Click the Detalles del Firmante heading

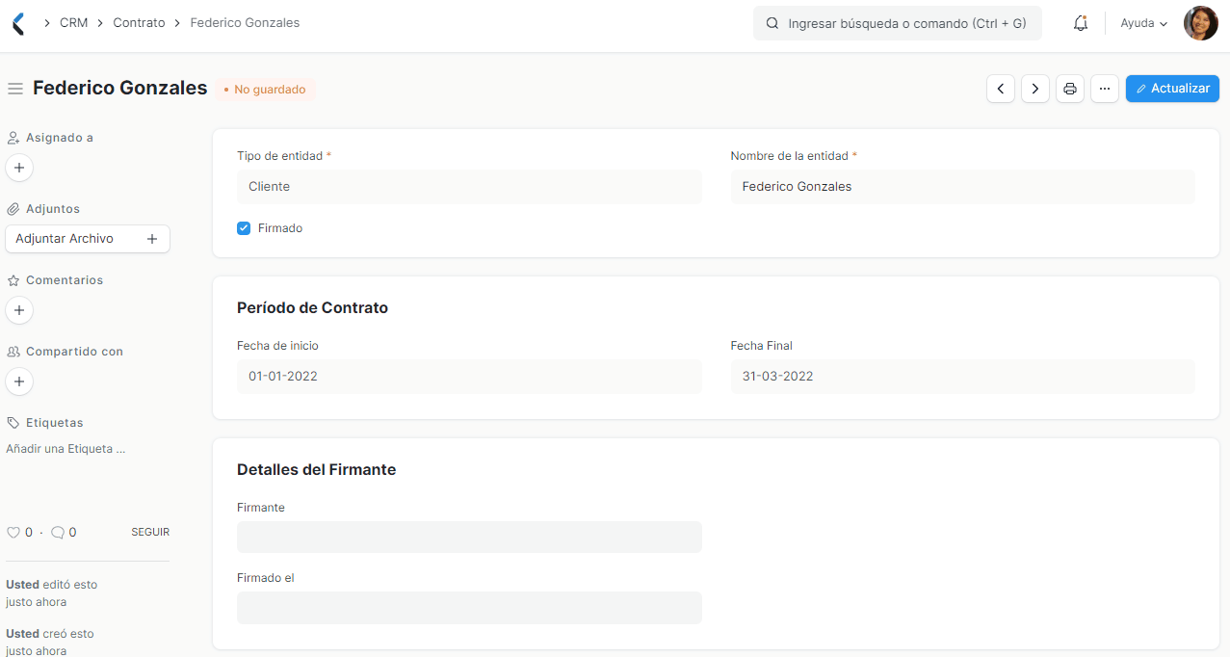pyautogui.click(x=316, y=470)
